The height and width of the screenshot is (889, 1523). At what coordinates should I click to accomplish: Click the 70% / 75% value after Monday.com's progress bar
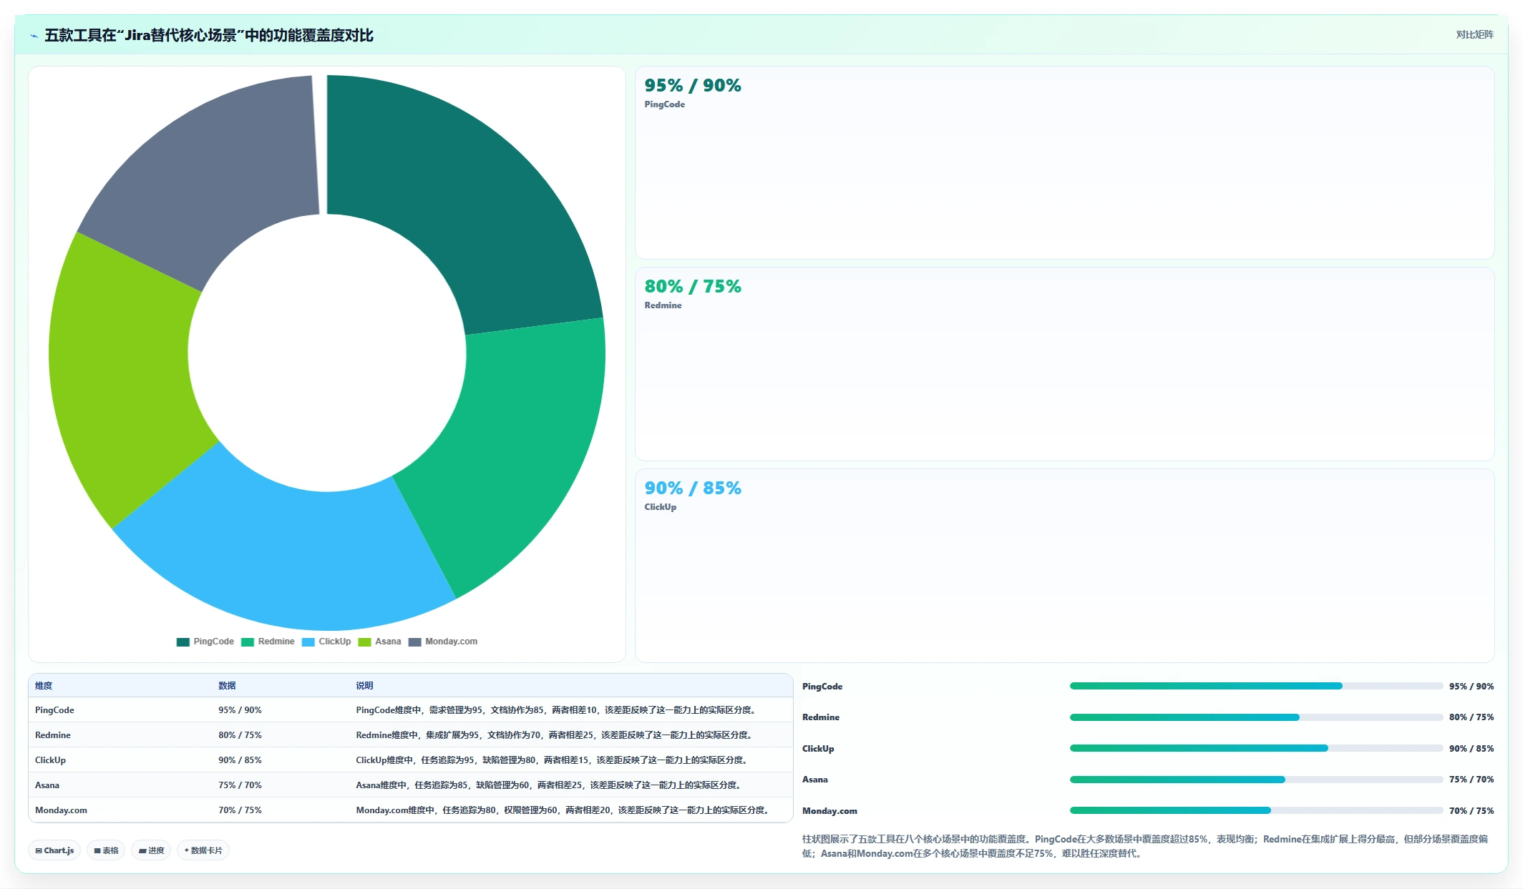coord(1471,811)
